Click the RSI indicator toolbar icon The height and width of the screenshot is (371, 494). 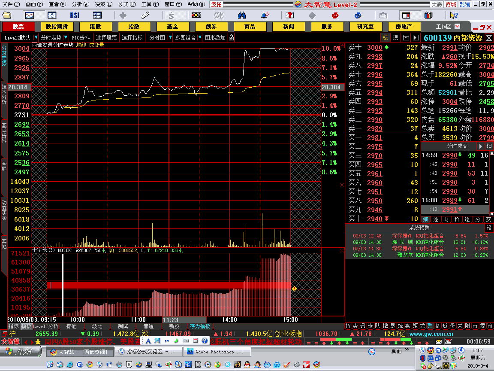point(75,15)
